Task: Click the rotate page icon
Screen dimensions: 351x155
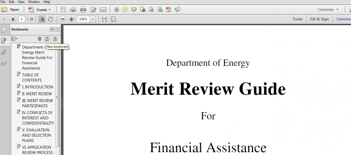Action: pyautogui.click(x=152, y=9)
